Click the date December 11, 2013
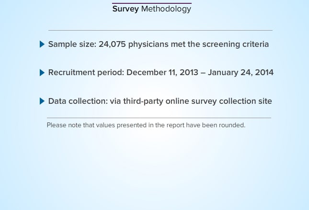Screen dimensions: 309x210 [x=162, y=72]
